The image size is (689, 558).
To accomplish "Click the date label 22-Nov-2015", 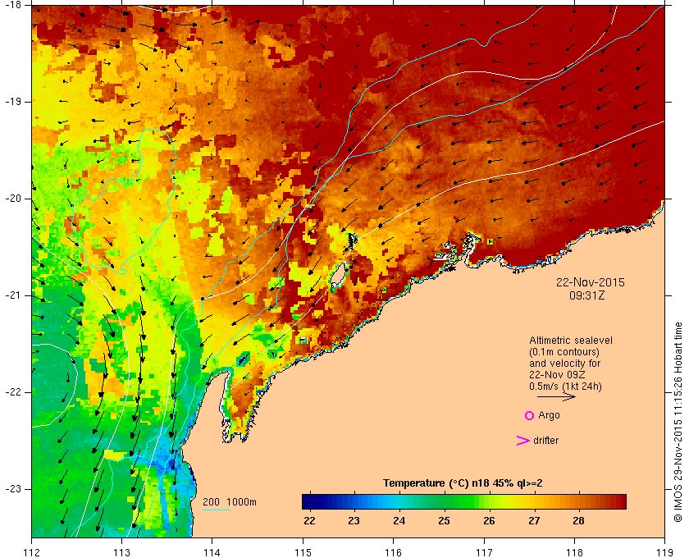I will click(590, 282).
